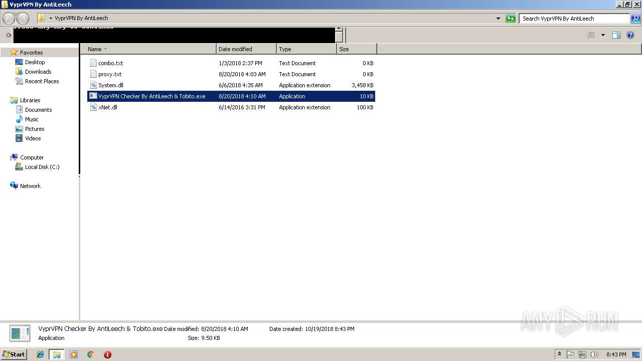Click the combo.txt file name

tap(110, 63)
